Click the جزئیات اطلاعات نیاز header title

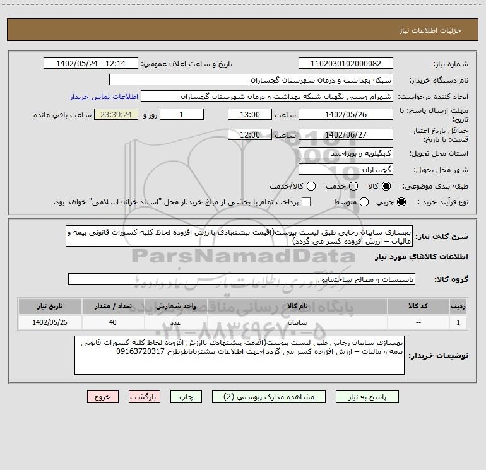tap(430, 30)
